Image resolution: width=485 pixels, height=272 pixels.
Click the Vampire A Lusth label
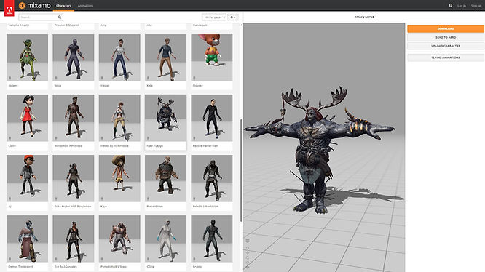click(18, 25)
